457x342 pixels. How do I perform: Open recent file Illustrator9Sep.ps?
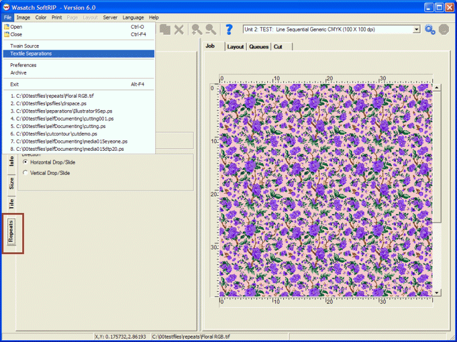click(79, 111)
